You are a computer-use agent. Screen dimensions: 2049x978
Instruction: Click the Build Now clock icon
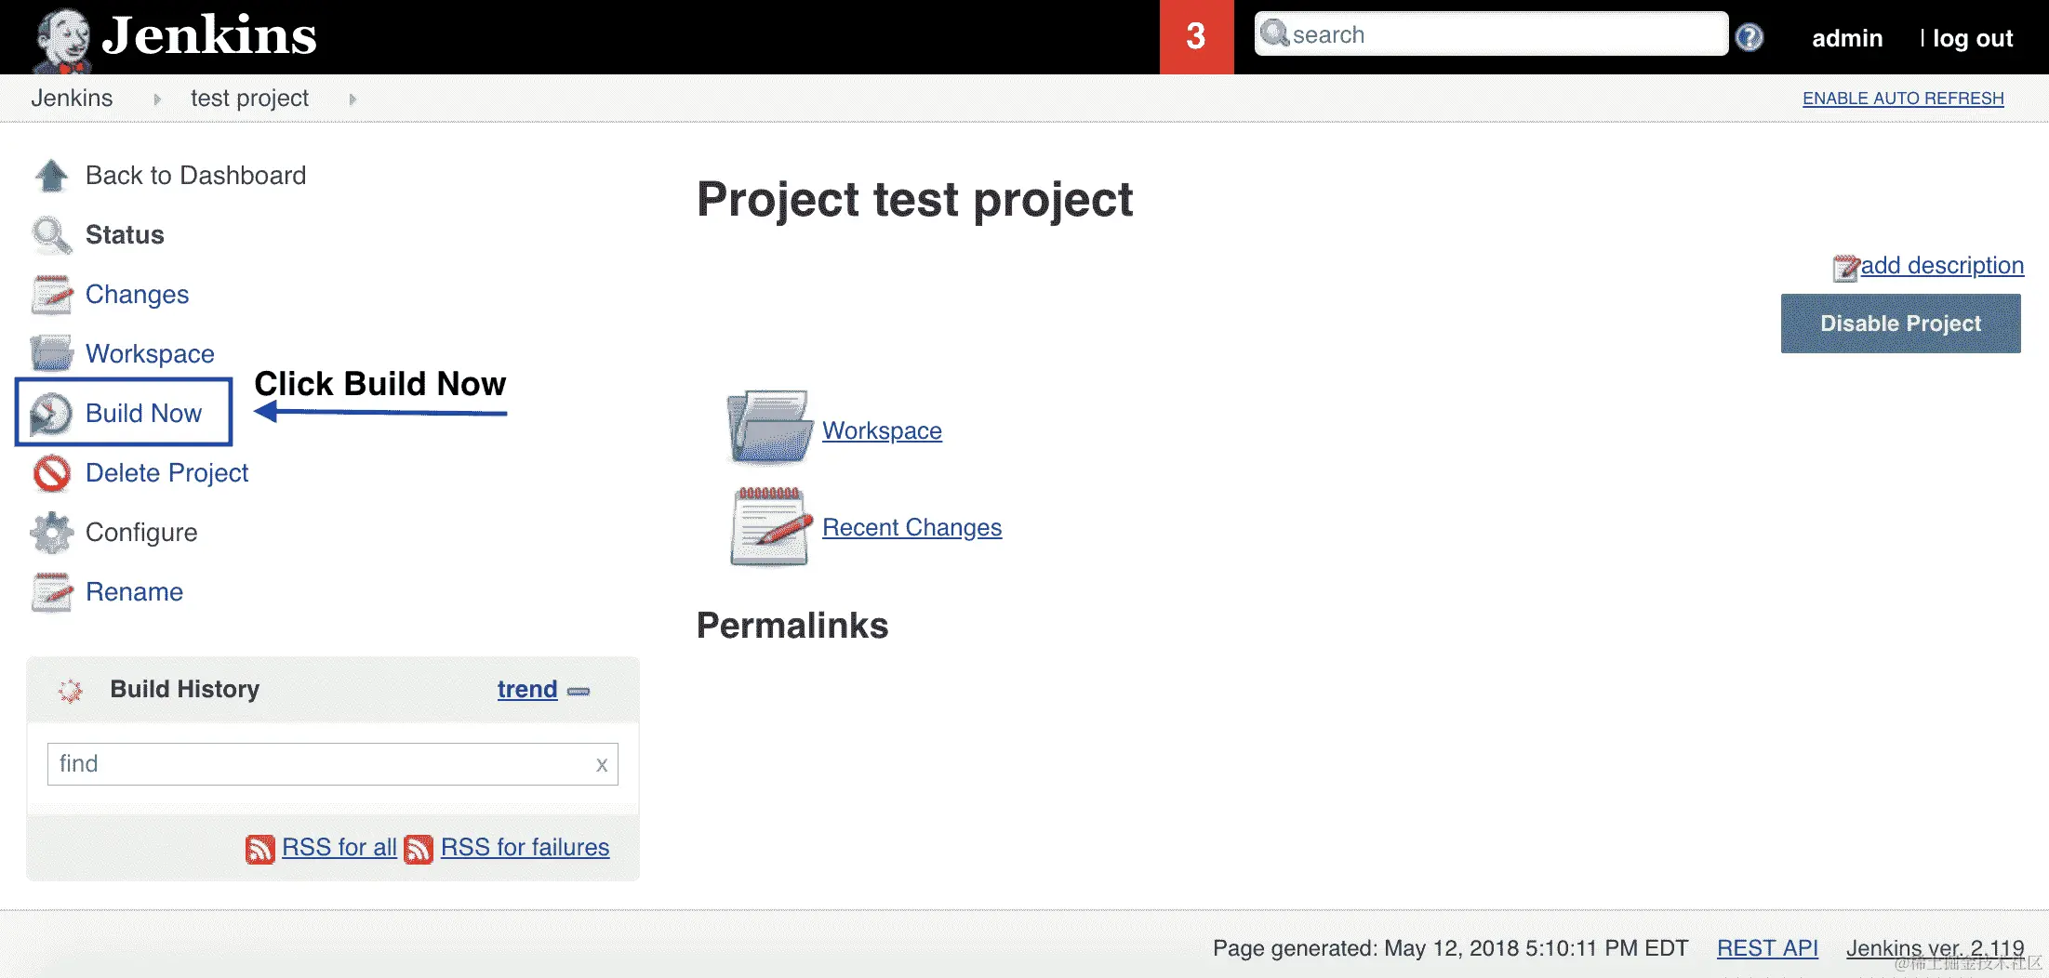point(51,414)
